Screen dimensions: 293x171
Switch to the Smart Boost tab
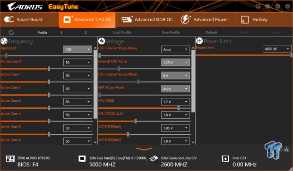coord(29,20)
